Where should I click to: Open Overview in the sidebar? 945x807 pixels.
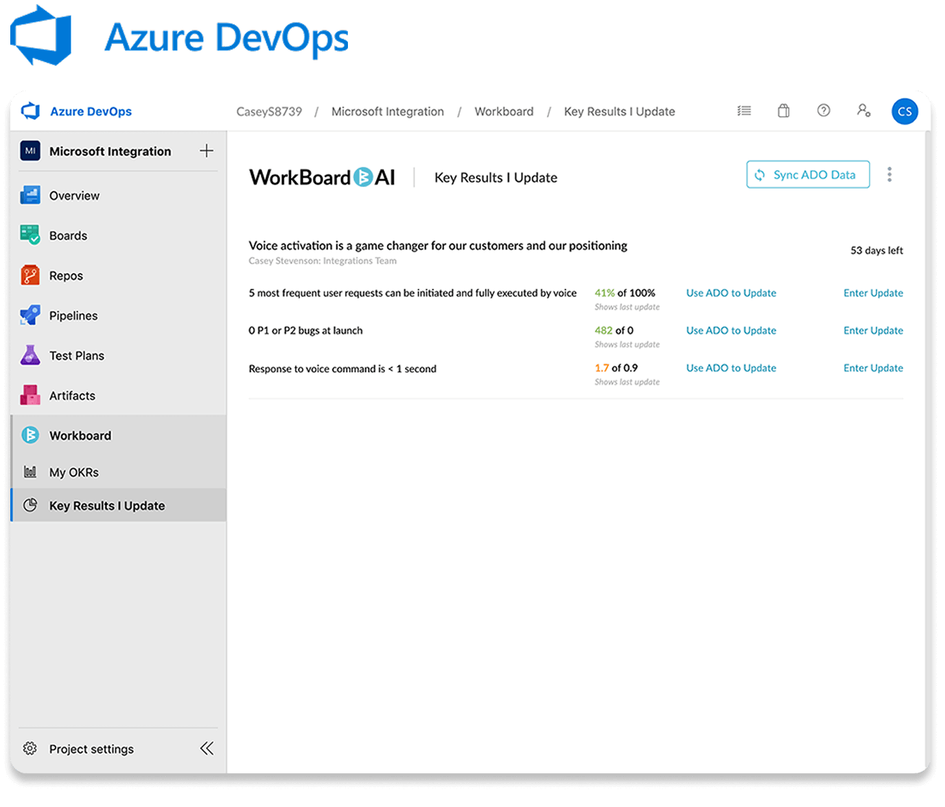118,196
